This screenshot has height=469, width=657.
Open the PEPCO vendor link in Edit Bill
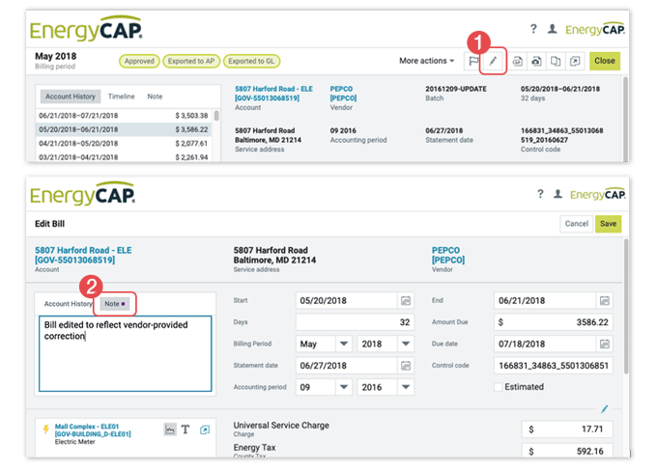coord(445,249)
